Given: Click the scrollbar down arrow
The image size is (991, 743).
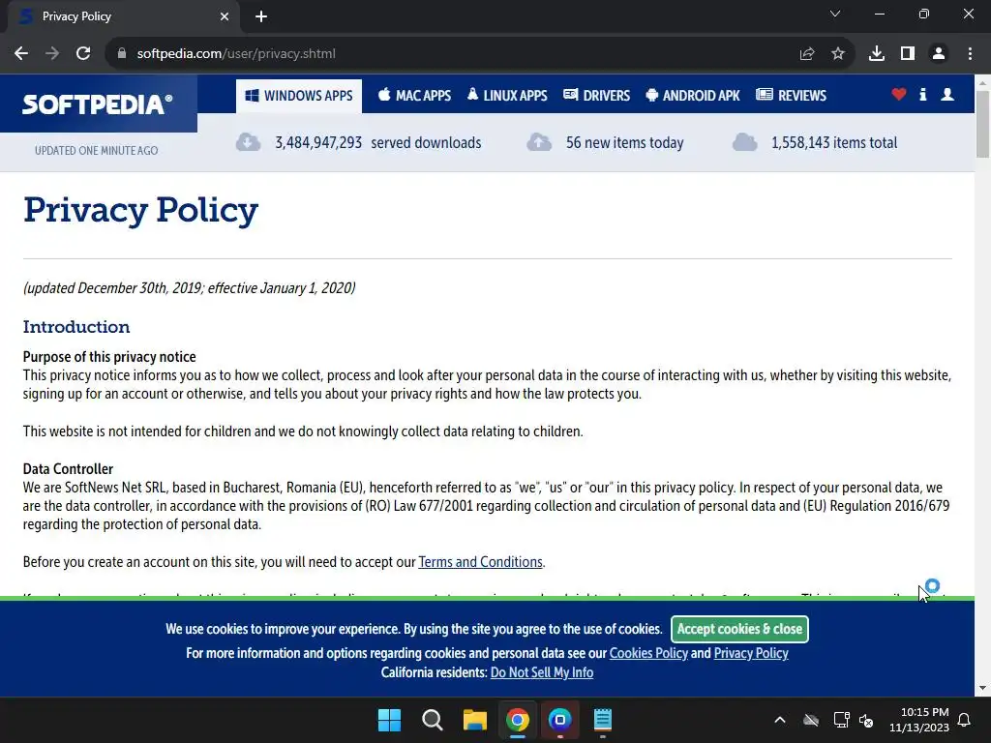Looking at the screenshot, I should (x=983, y=688).
